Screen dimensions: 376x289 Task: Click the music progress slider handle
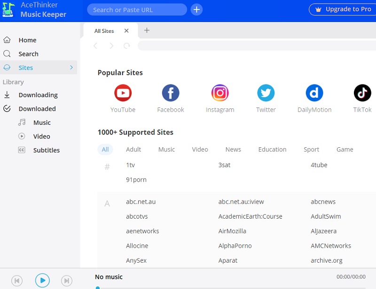[x=98, y=288]
